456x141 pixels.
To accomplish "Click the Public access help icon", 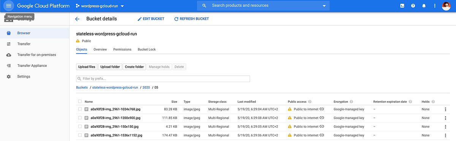I will click(x=310, y=102).
